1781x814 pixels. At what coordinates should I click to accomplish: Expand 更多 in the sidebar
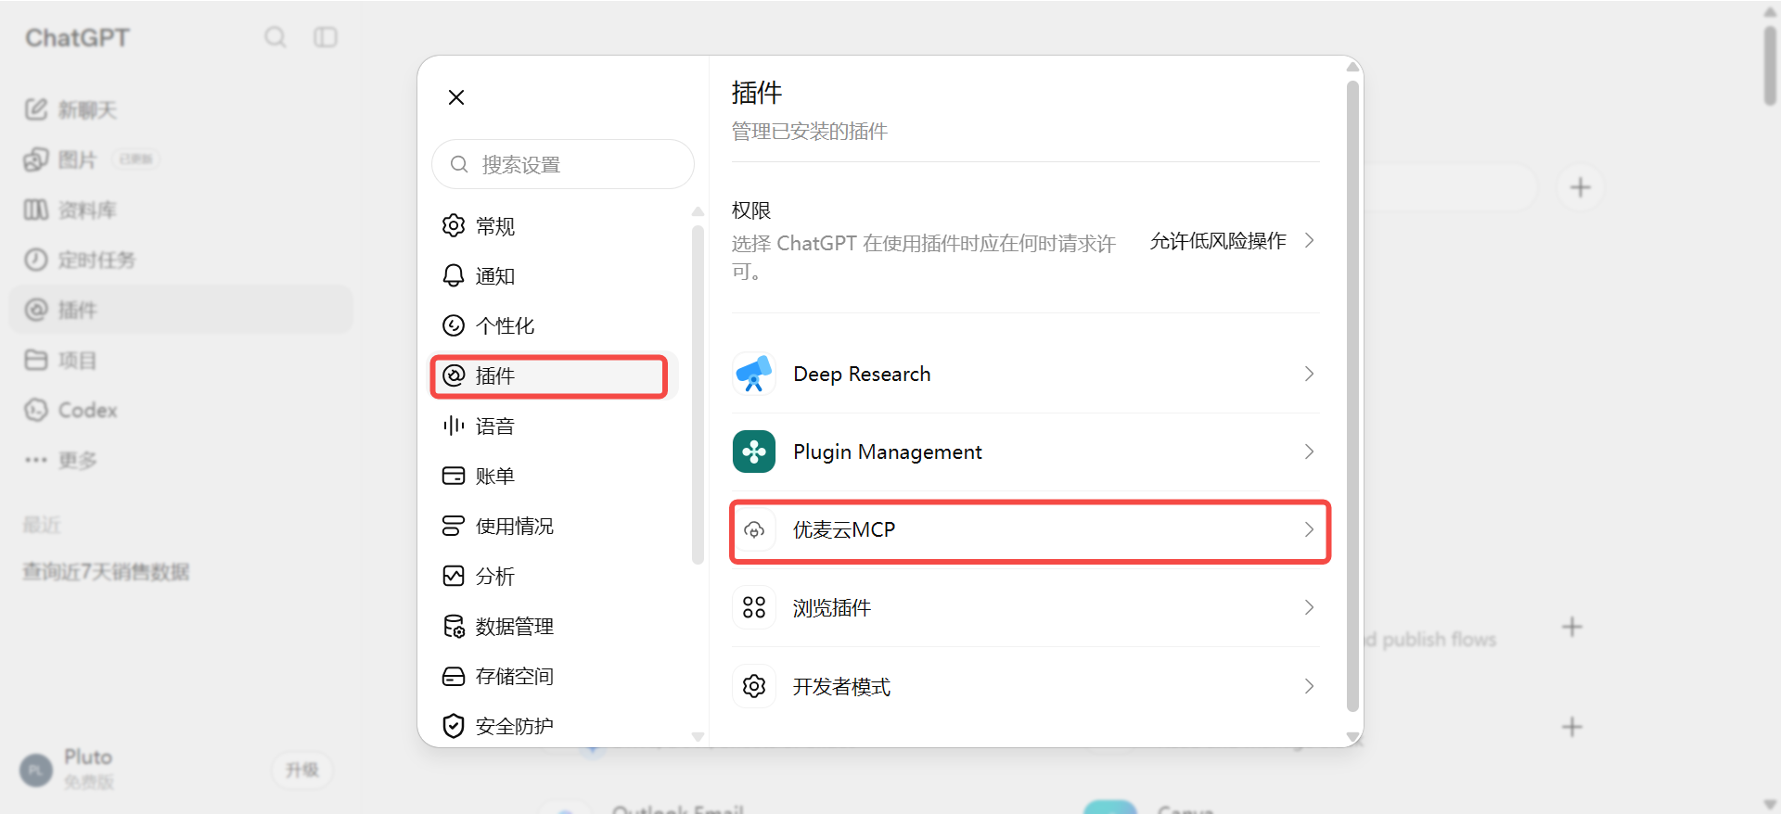(x=181, y=460)
